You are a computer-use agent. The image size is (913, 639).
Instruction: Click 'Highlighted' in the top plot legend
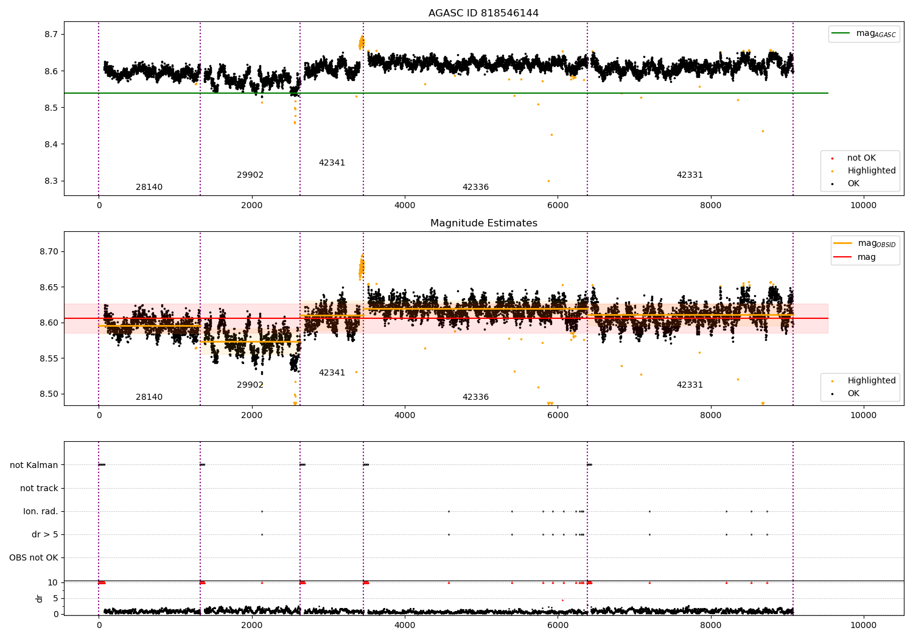(864, 171)
